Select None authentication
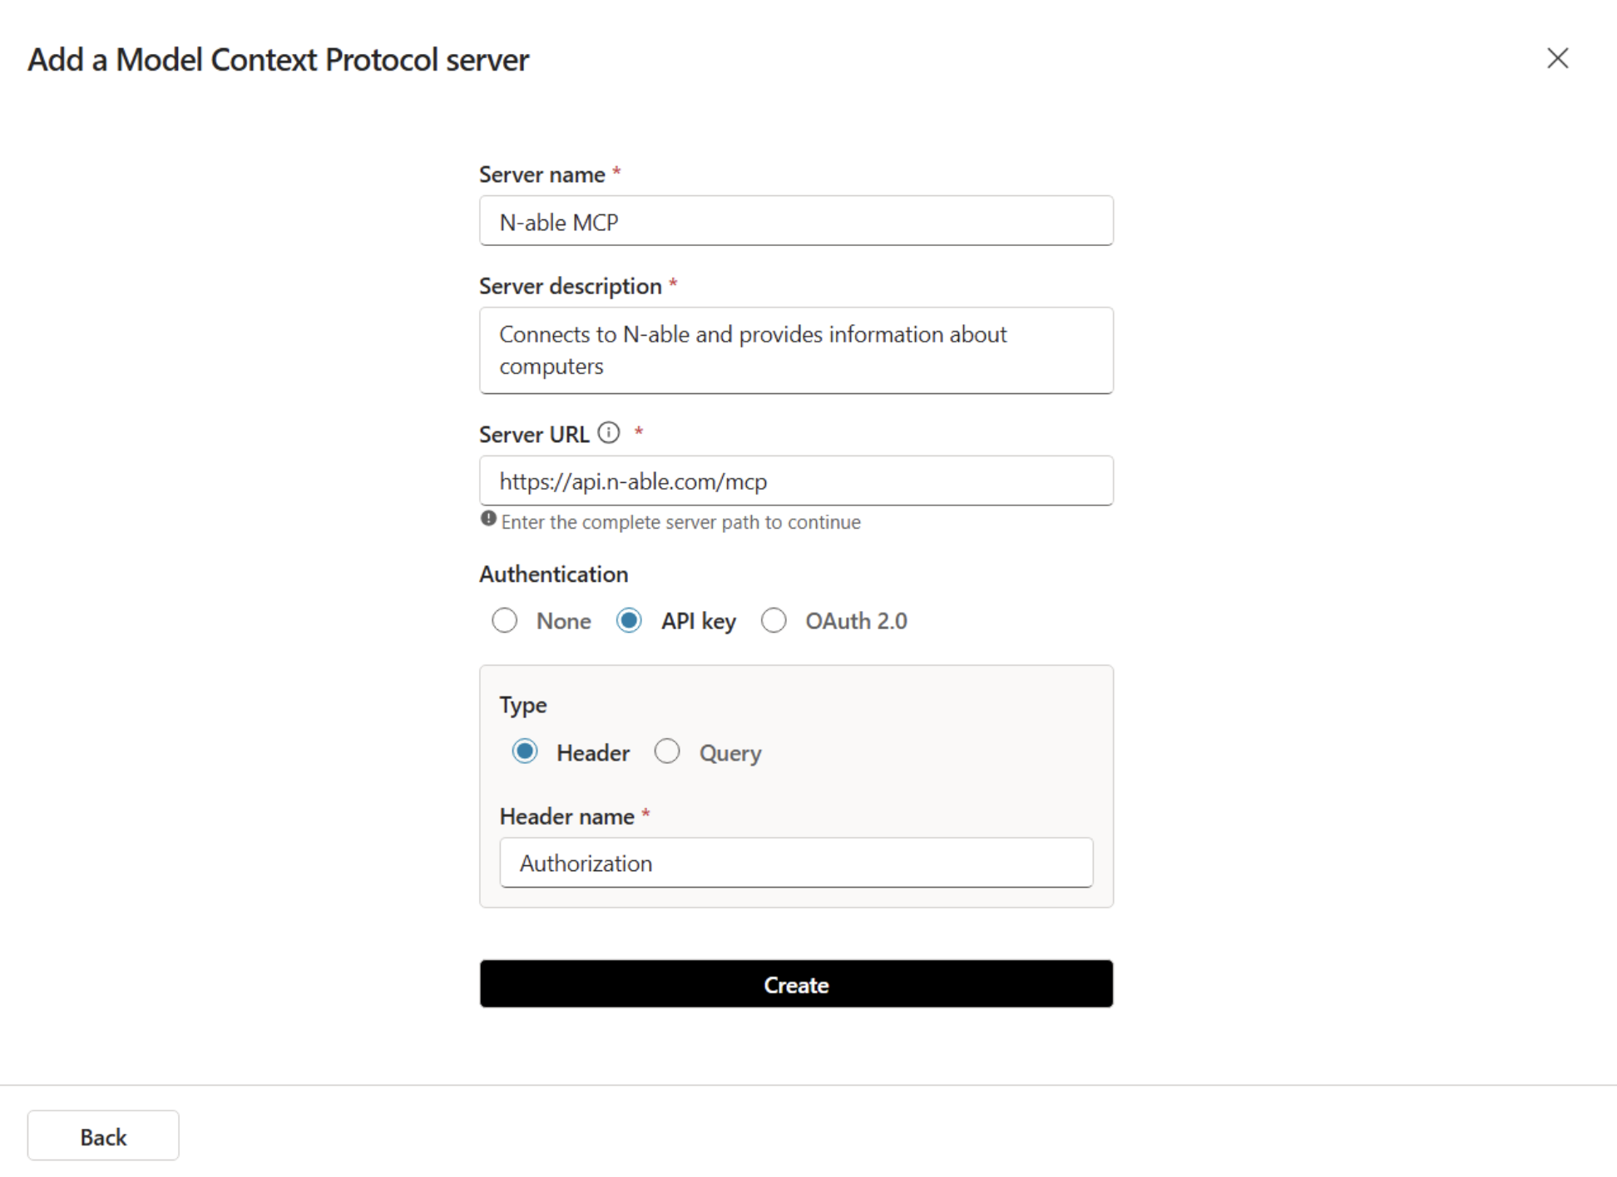 (x=505, y=620)
